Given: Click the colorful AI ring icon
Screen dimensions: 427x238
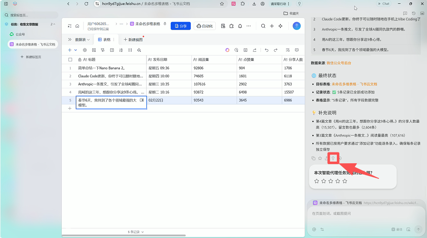Looking at the screenshot, I should coord(227,50).
